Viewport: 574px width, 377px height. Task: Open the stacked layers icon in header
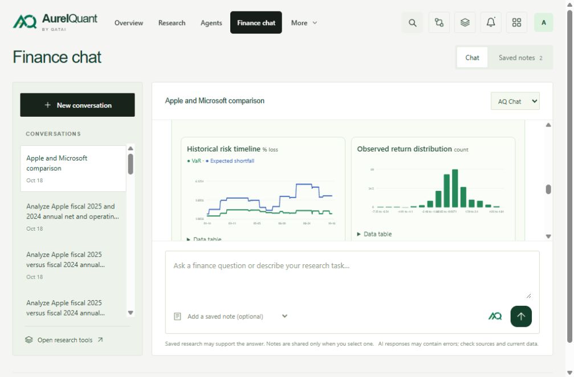point(465,23)
